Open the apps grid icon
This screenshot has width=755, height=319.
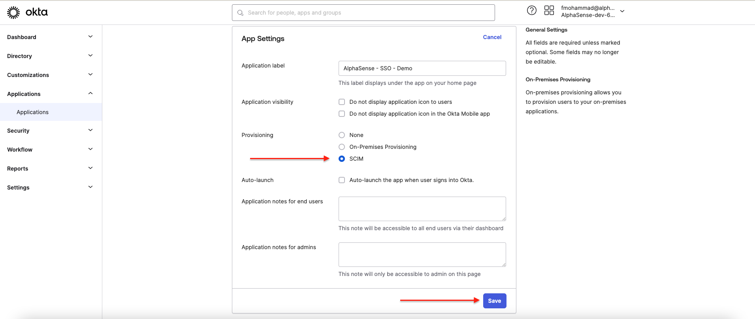point(549,11)
